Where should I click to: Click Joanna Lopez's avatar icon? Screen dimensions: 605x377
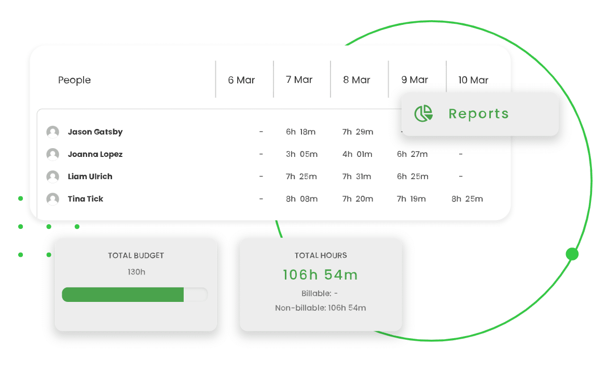52,154
